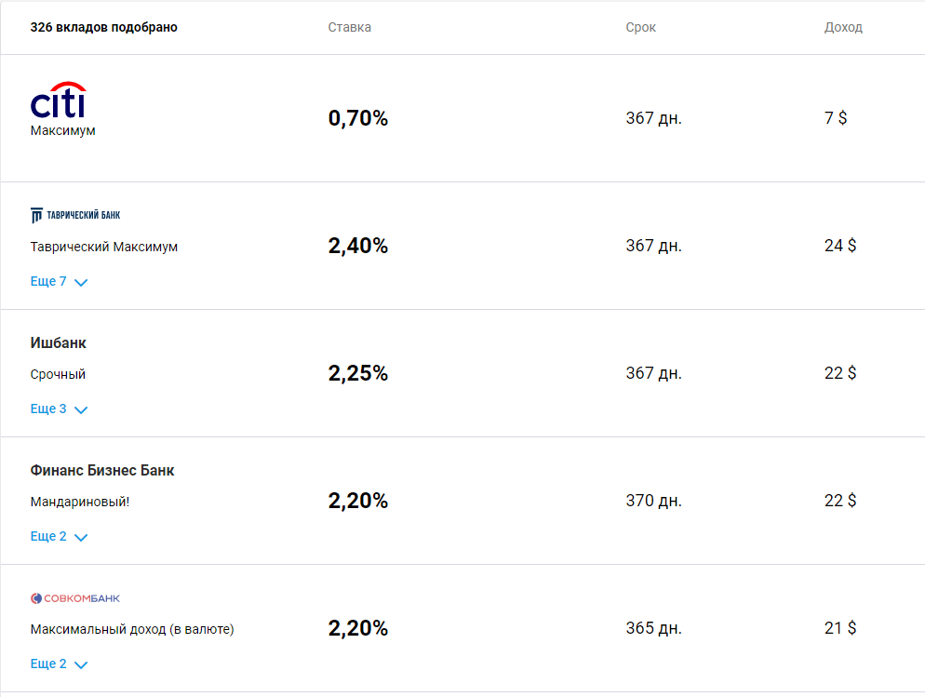
Task: Click the Совкомбанк logo
Action: pyautogui.click(x=75, y=597)
